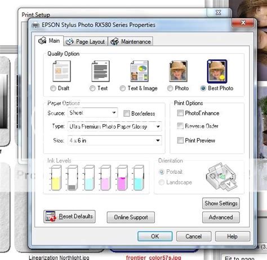Select the Landscape orientation radio button
Viewport: 267px width, 260px height.
click(x=161, y=182)
